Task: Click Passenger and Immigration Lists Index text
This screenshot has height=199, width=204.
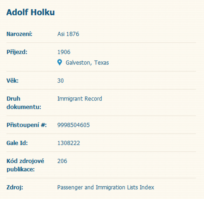Action: click(106, 187)
